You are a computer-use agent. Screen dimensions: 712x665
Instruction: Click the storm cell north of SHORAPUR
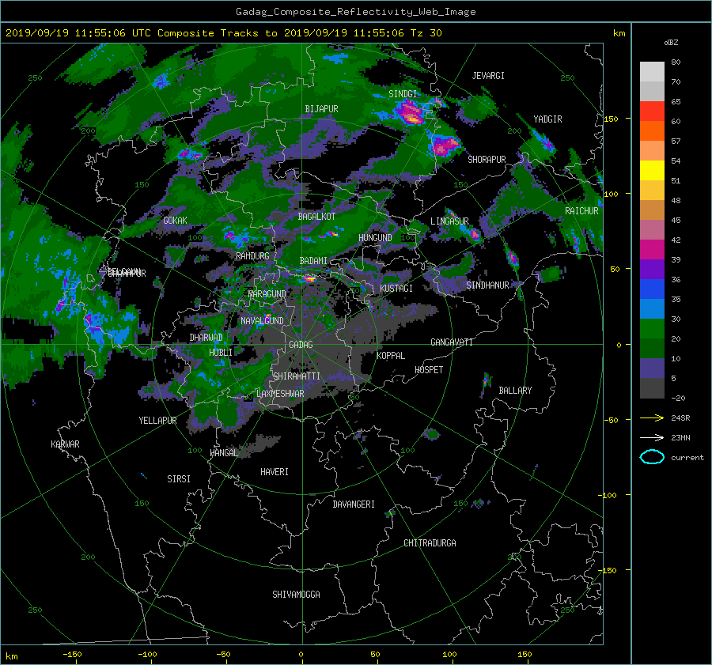(x=443, y=145)
